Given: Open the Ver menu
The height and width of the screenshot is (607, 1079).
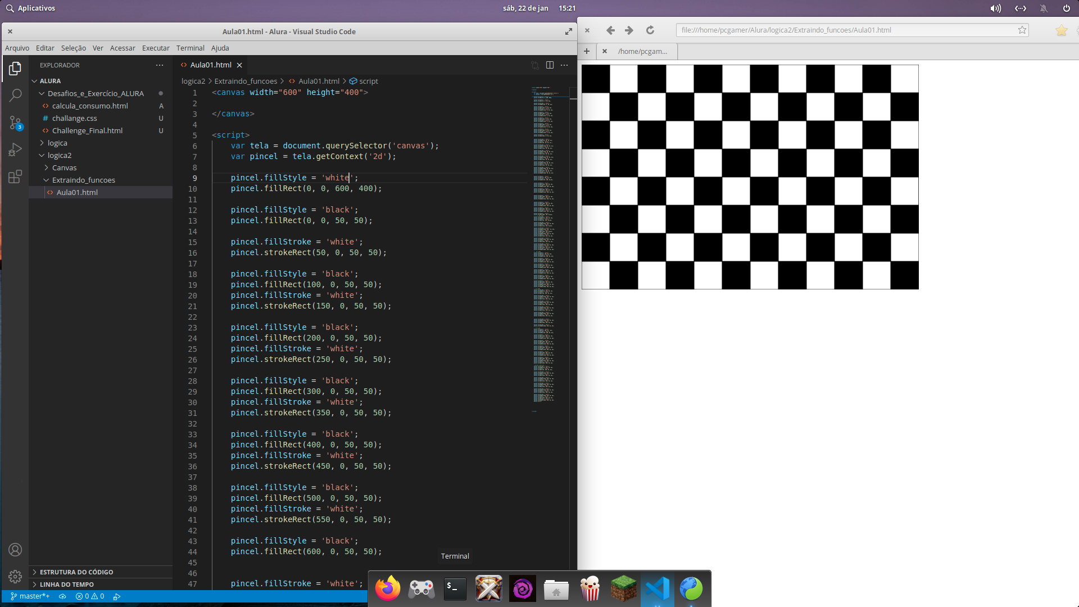Looking at the screenshot, I should point(98,48).
